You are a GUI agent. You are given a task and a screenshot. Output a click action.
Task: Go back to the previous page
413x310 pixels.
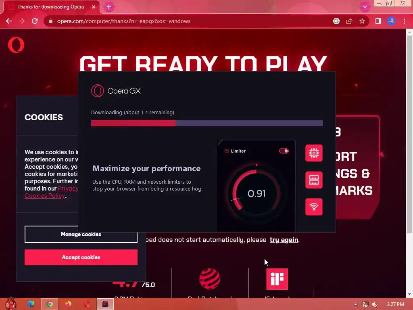click(9, 21)
